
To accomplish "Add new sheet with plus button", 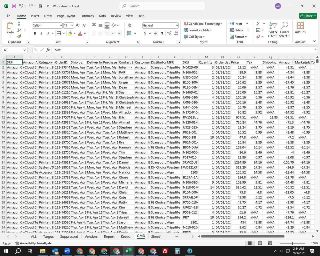I will point(177,236).
